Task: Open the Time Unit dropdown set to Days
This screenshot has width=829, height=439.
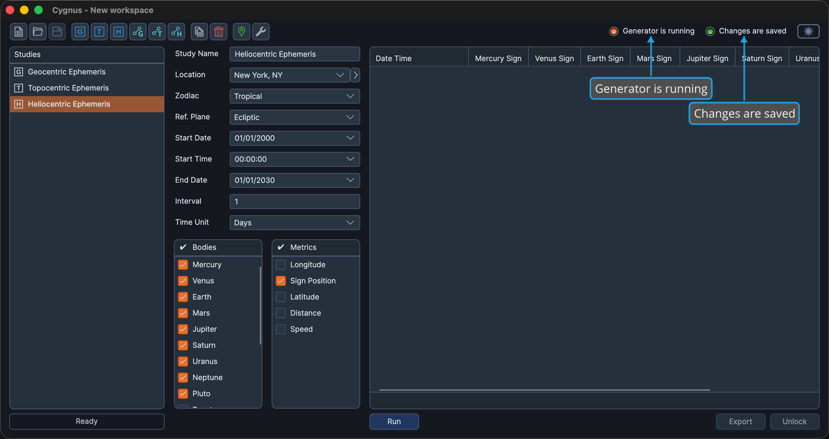Action: (295, 223)
